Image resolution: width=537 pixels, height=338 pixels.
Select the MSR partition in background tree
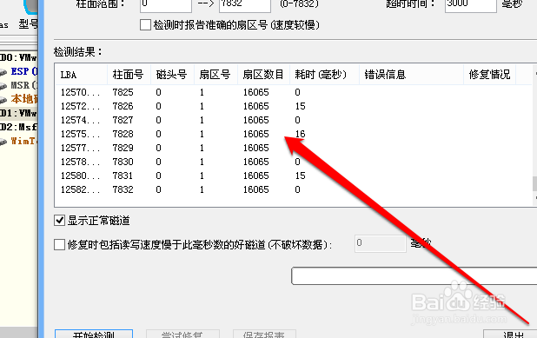pyautogui.click(x=24, y=85)
